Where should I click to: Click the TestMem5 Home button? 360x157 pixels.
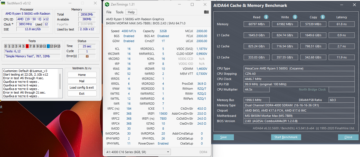point(82,75)
